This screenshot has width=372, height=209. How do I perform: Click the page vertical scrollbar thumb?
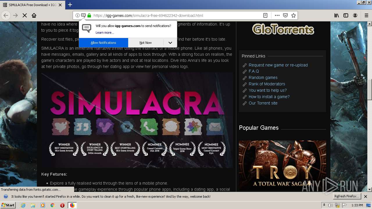point(370,90)
